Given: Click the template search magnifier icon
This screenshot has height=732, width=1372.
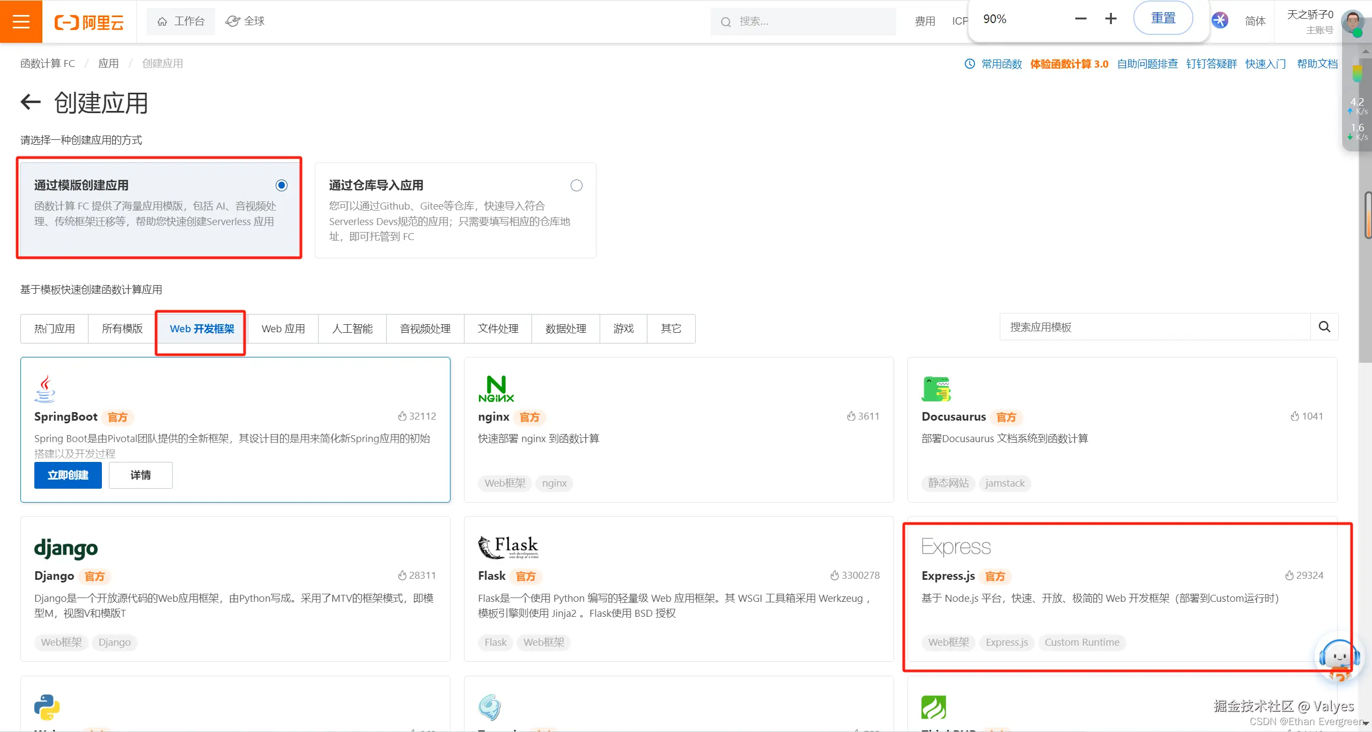Looking at the screenshot, I should tap(1324, 327).
